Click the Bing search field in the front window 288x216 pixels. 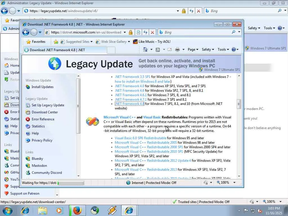click(x=197, y=32)
